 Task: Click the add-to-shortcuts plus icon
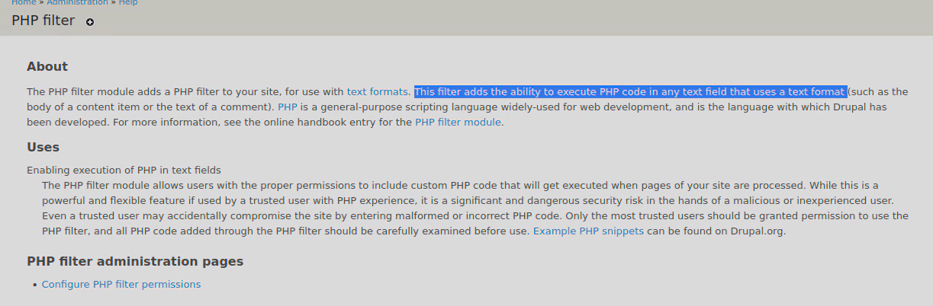coord(90,22)
